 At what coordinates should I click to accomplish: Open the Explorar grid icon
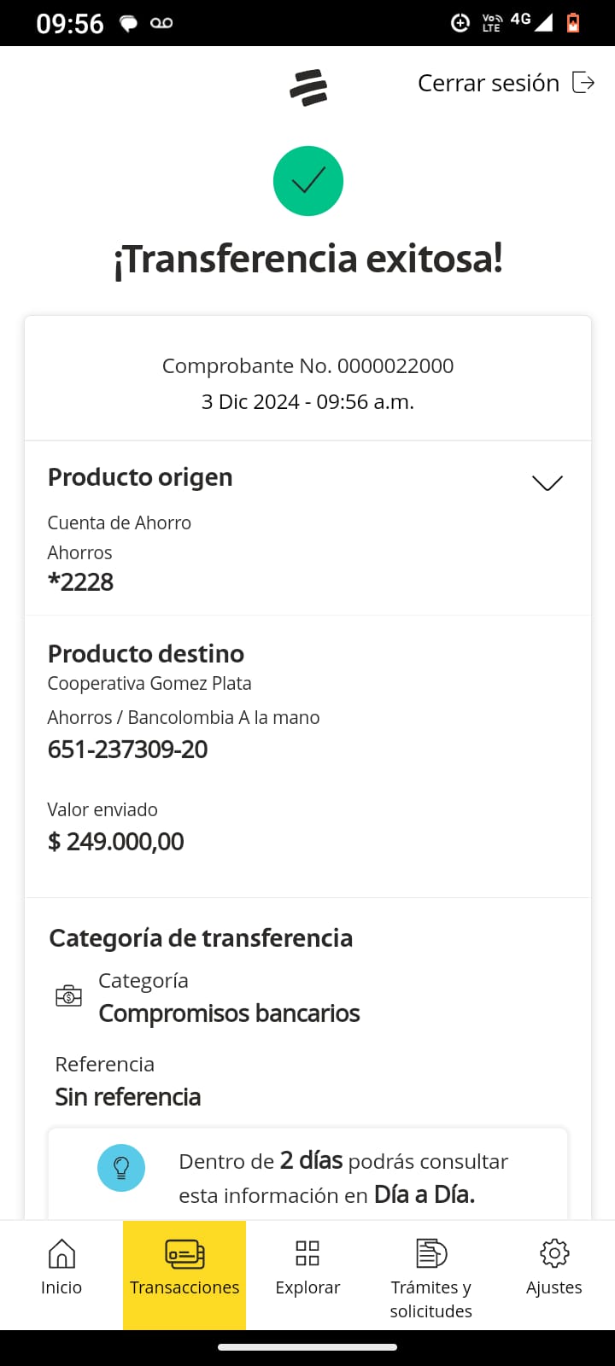[307, 1253]
